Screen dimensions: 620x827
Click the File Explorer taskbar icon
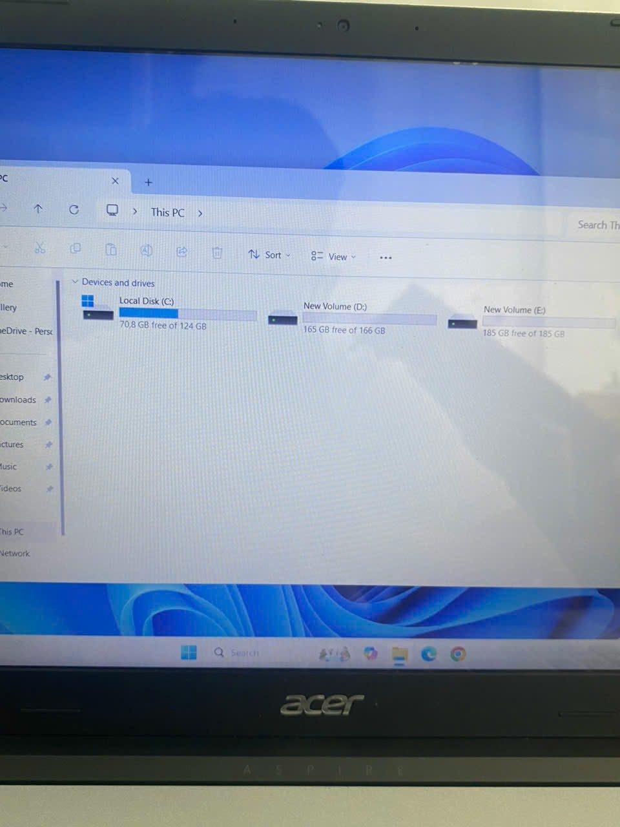point(400,655)
